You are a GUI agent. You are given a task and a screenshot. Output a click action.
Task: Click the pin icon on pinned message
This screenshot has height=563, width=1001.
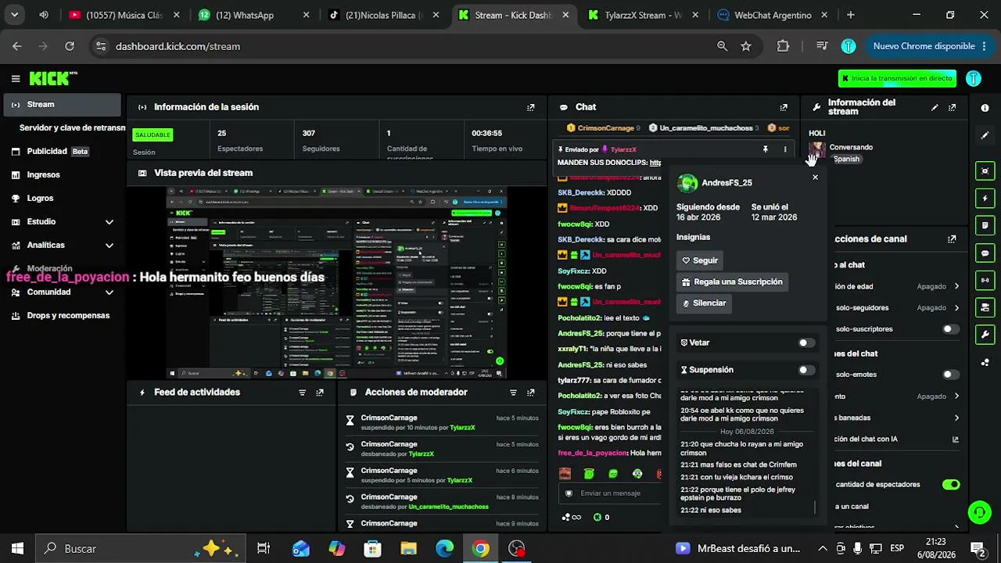coord(766,149)
